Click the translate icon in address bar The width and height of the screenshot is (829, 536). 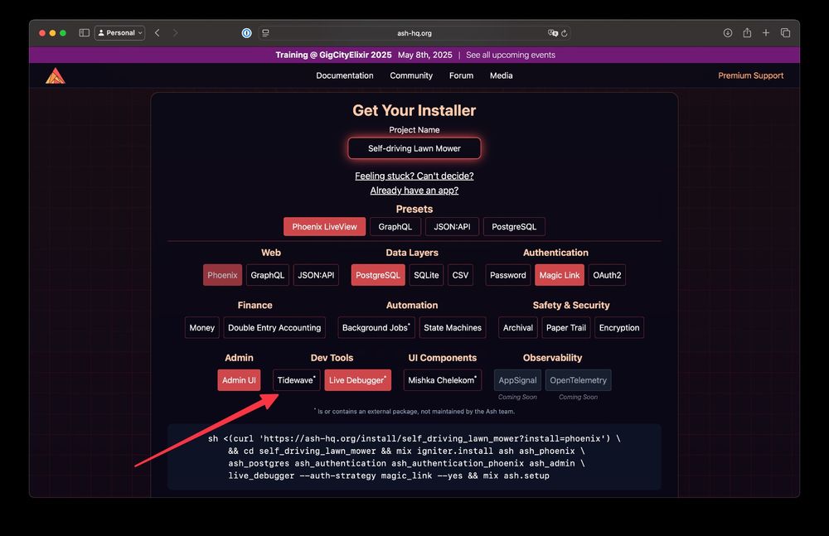click(x=552, y=33)
